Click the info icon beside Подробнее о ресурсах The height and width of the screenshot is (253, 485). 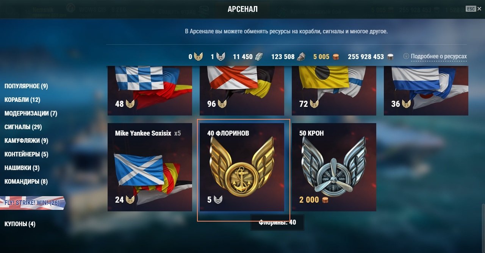coord(406,56)
